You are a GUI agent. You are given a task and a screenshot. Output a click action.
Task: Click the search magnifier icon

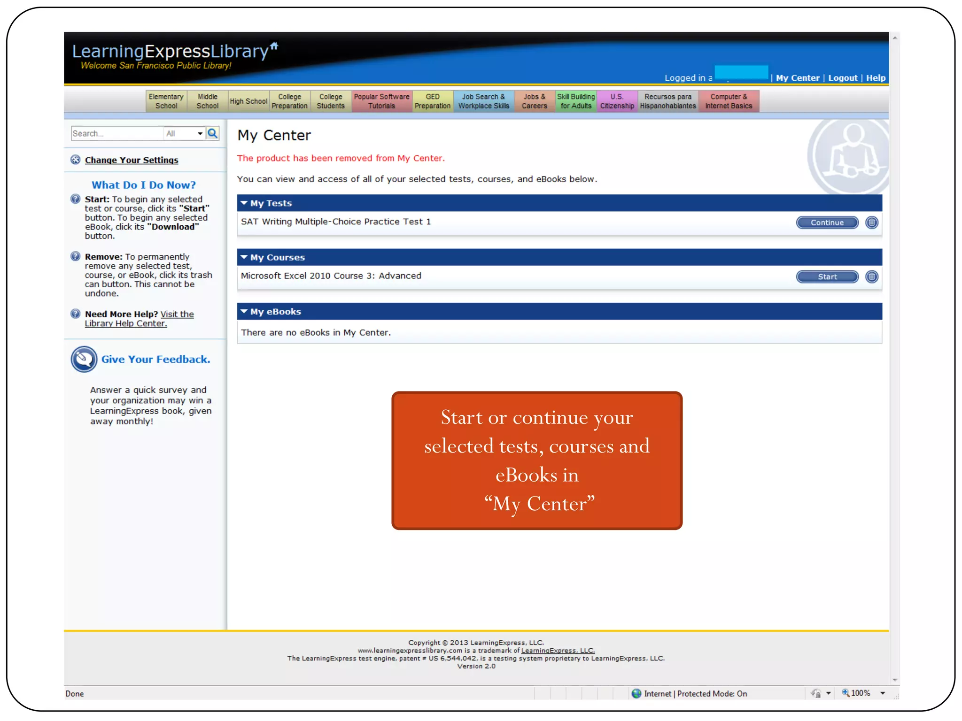(x=212, y=133)
